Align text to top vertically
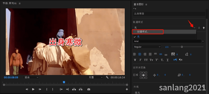 (x=155, y=54)
